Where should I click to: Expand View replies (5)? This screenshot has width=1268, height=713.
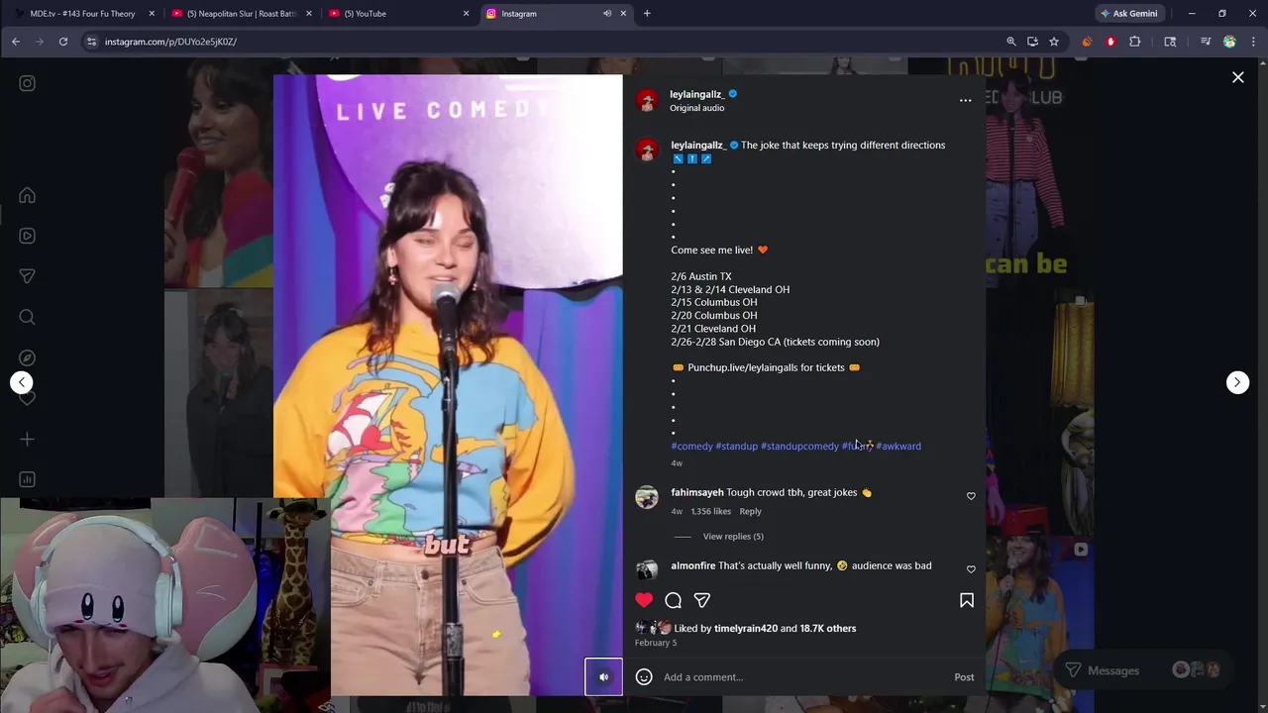pos(733,537)
